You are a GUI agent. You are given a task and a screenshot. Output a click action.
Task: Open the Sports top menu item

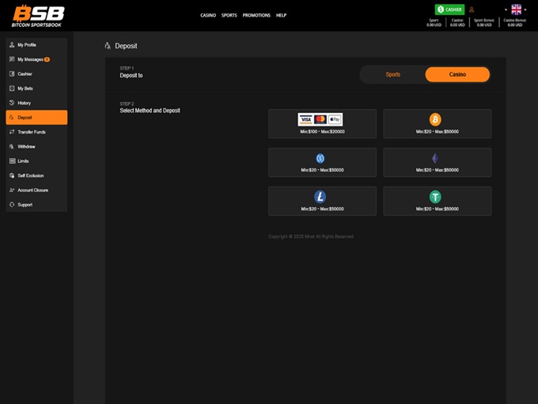[x=229, y=15]
